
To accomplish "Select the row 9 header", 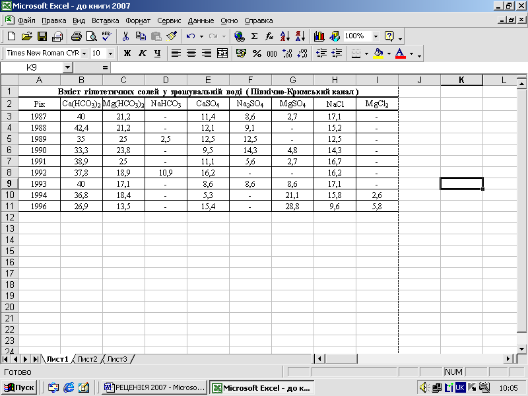I will (9, 183).
